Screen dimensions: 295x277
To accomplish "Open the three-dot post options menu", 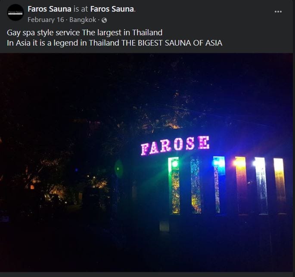I will click(278, 12).
